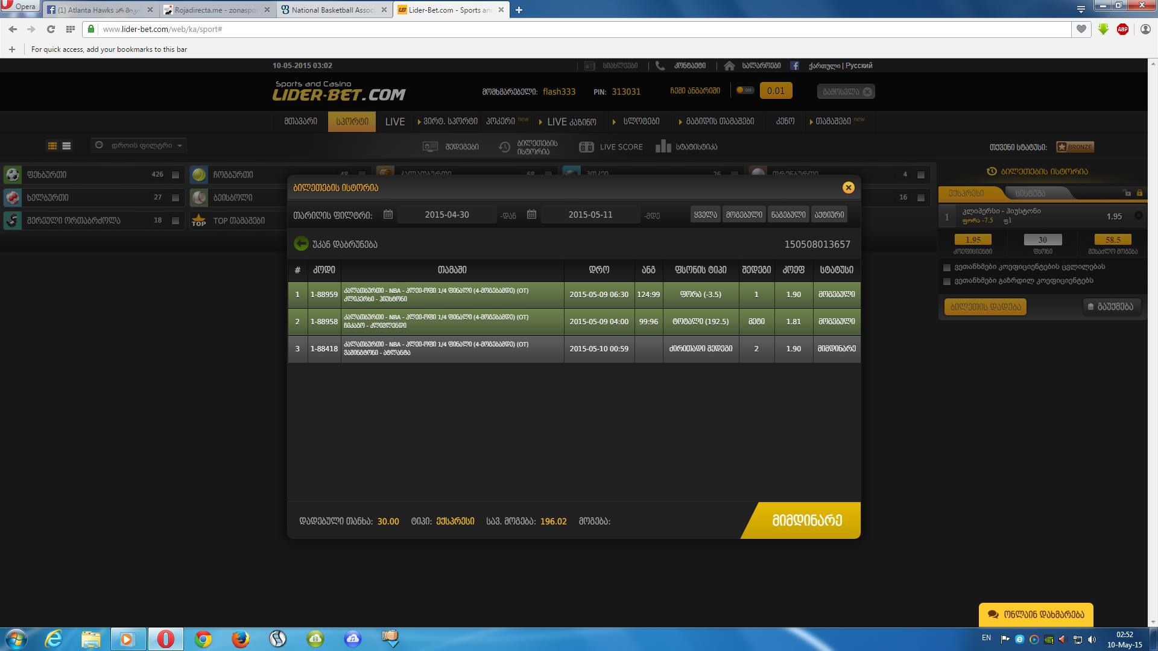Click the Facebook icon in top bar

[x=795, y=66]
